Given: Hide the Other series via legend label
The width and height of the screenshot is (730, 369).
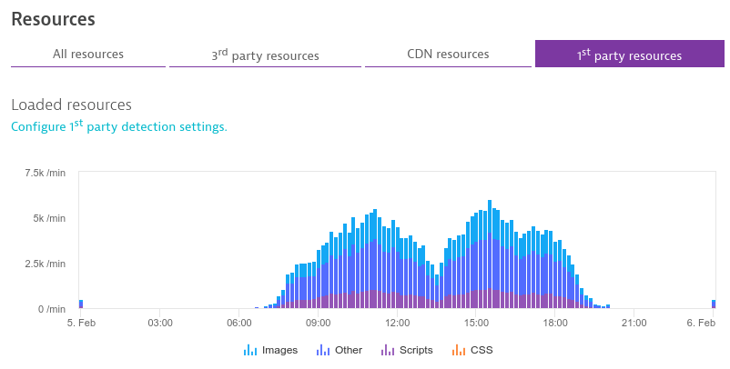Looking at the screenshot, I should [x=348, y=350].
